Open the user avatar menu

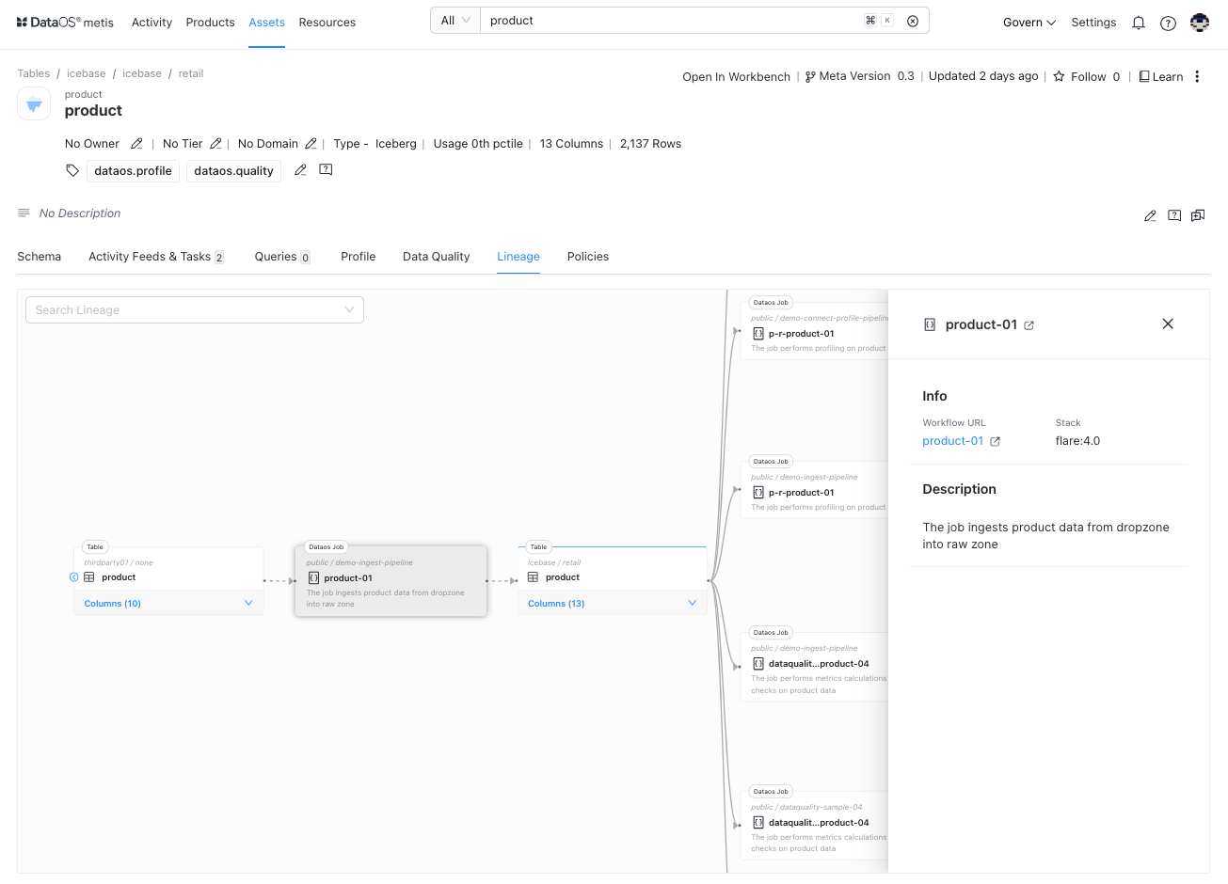tap(1200, 23)
